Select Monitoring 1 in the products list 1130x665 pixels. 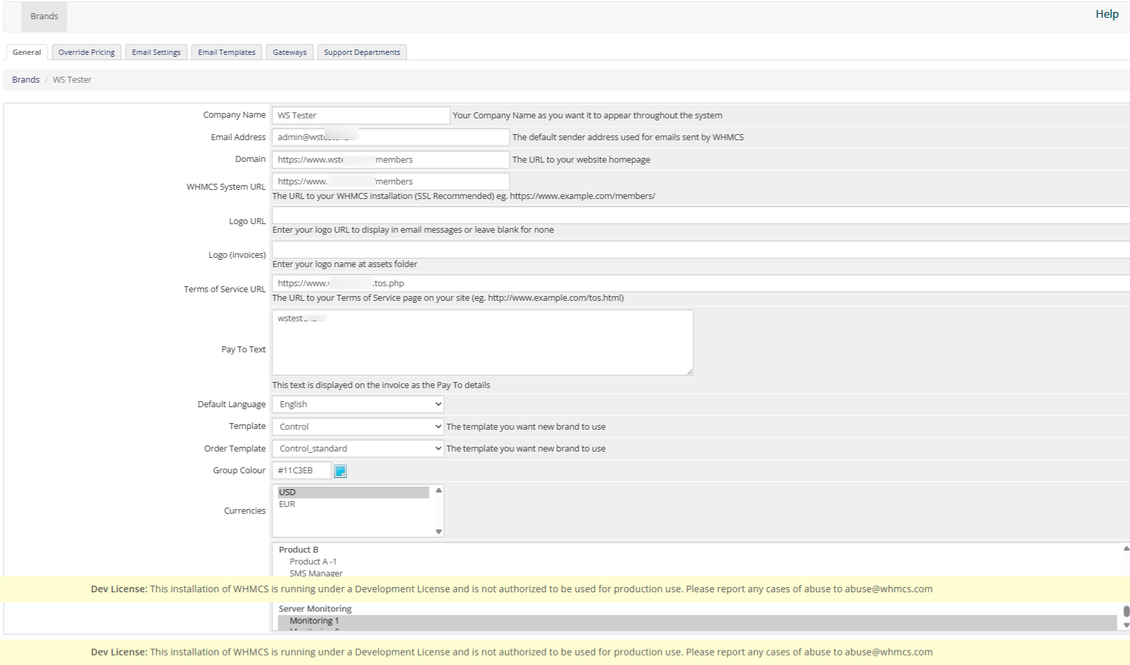(x=315, y=621)
